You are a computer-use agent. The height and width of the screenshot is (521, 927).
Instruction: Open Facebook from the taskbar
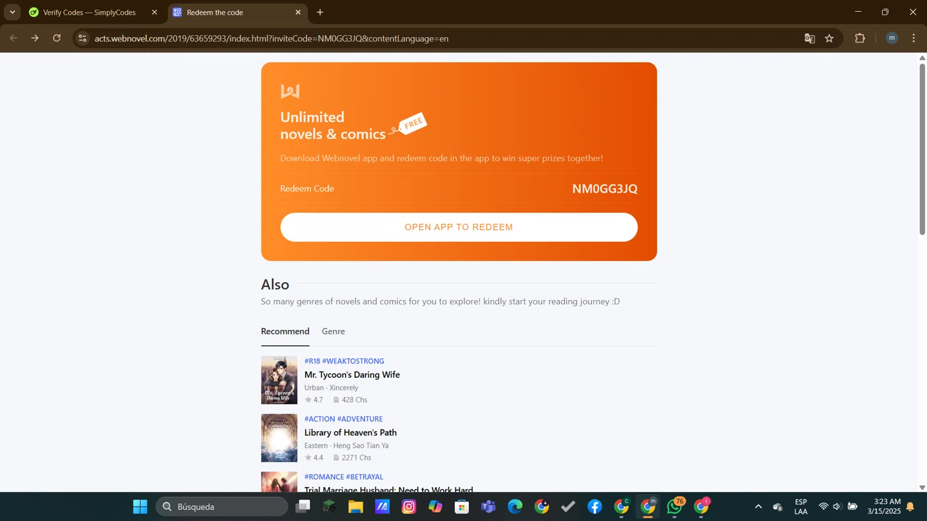point(595,507)
